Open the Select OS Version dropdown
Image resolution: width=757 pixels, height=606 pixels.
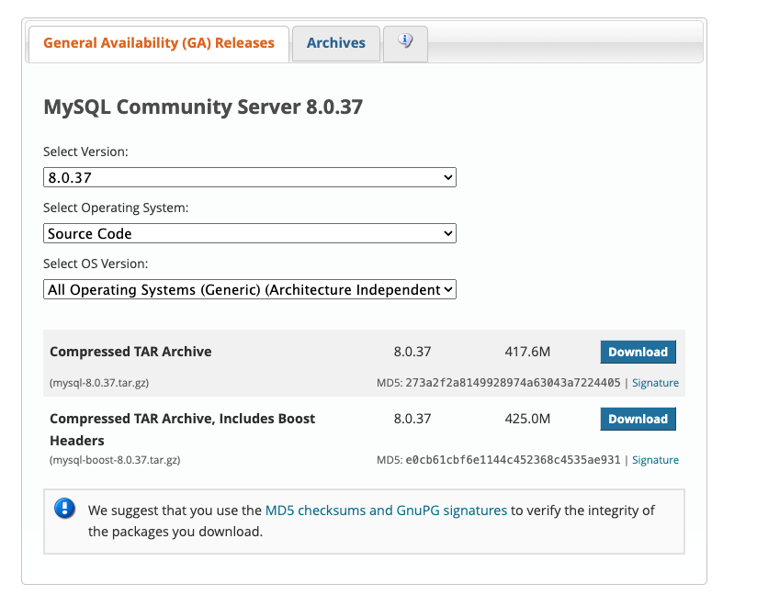point(250,289)
